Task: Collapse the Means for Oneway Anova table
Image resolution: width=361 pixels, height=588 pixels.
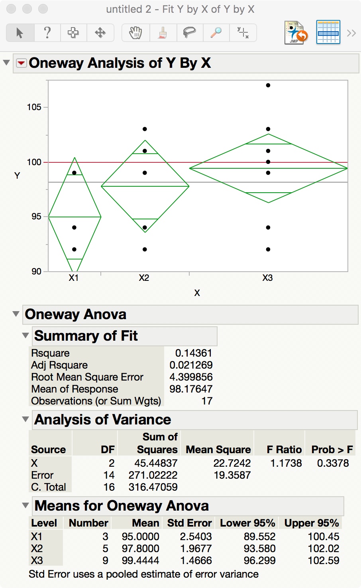Action: click(x=26, y=505)
